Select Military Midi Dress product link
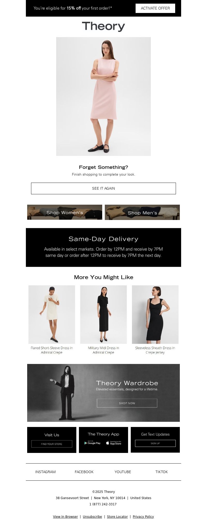 103,350
